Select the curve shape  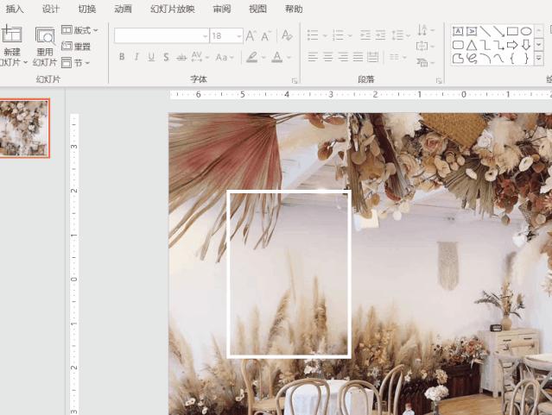(x=498, y=59)
